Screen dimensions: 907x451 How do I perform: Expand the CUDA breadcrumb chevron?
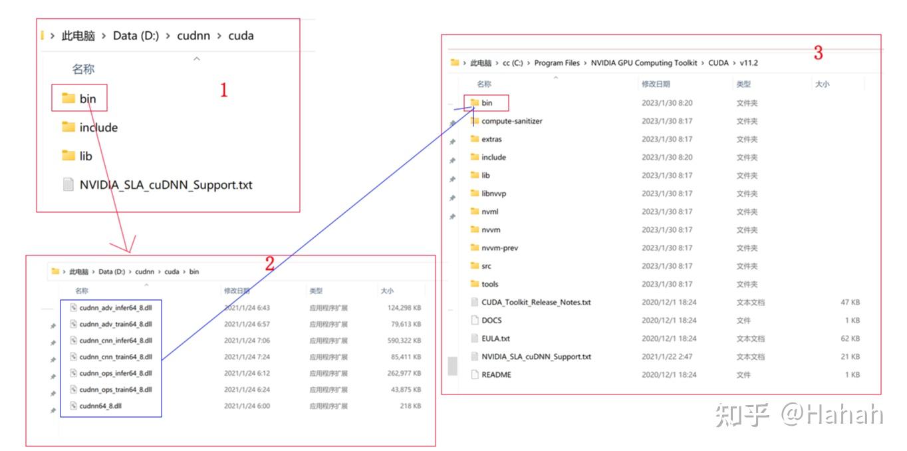[x=735, y=63]
